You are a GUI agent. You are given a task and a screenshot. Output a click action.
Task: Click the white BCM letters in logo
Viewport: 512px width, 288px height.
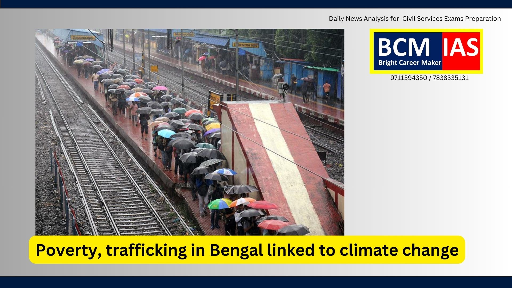403,48
